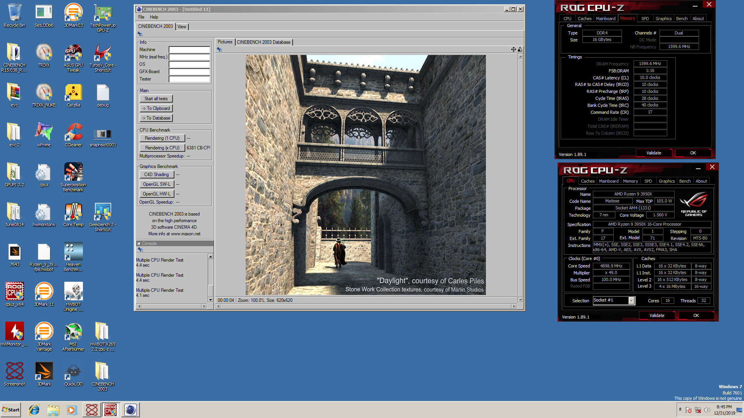
Task: Open QuickLOD desktop shortcut
Action: [73, 374]
